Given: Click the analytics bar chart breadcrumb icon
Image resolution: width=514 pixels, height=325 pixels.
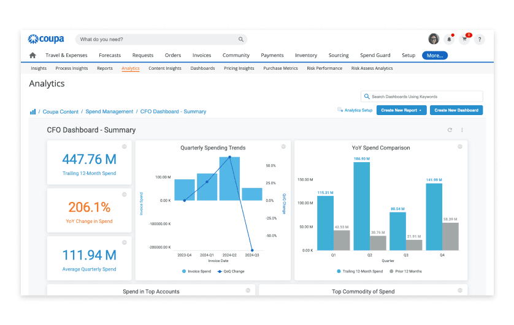Looking at the screenshot, I should pos(33,112).
